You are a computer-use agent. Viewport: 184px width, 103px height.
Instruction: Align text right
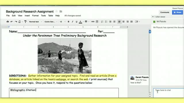127,22
